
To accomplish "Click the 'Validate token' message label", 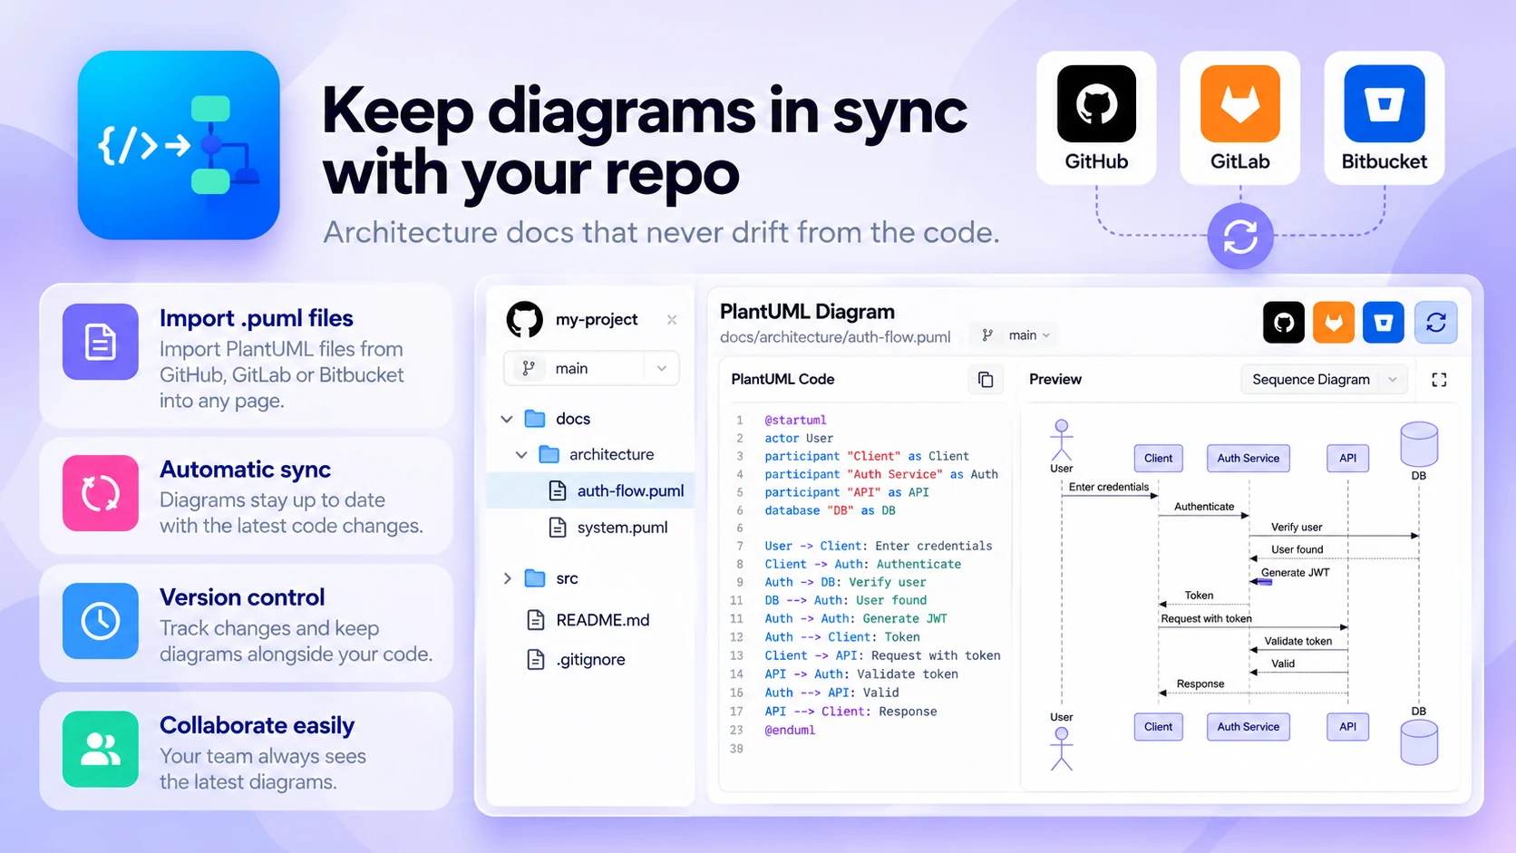I will pyautogui.click(x=1298, y=641).
